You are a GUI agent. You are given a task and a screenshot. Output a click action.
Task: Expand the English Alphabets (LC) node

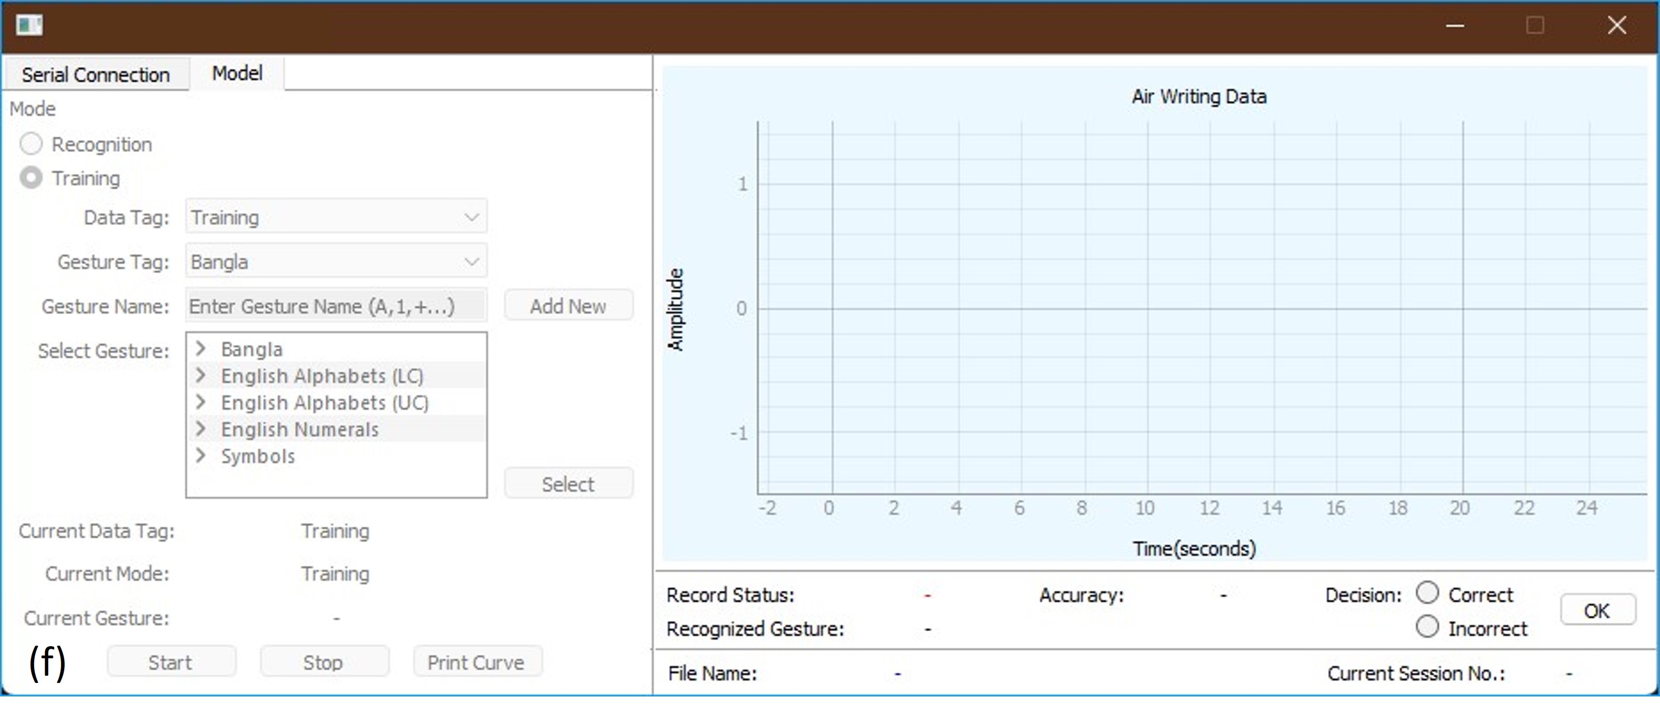(x=201, y=375)
